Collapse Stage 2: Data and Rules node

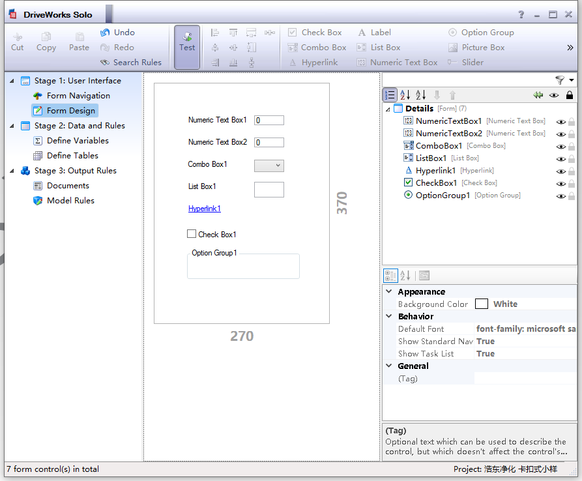point(12,126)
